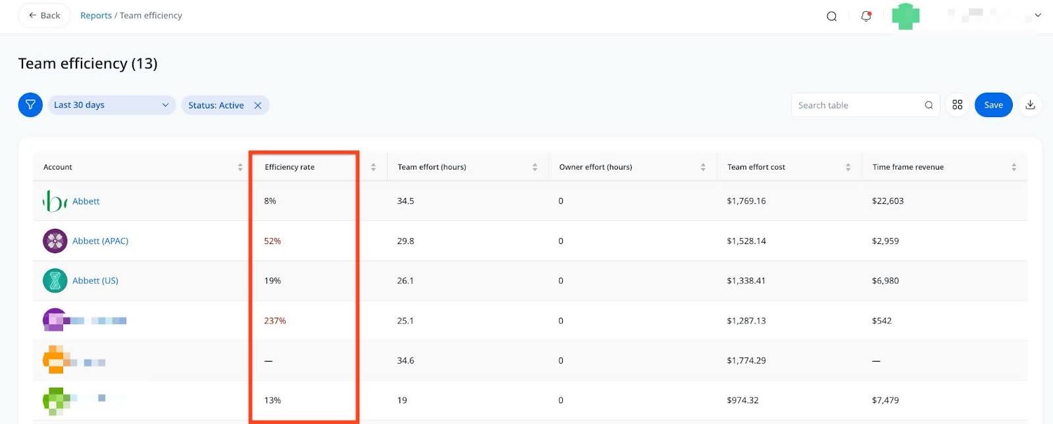Click the Abbett (US) account logo
The image size is (1053, 424).
tap(55, 281)
